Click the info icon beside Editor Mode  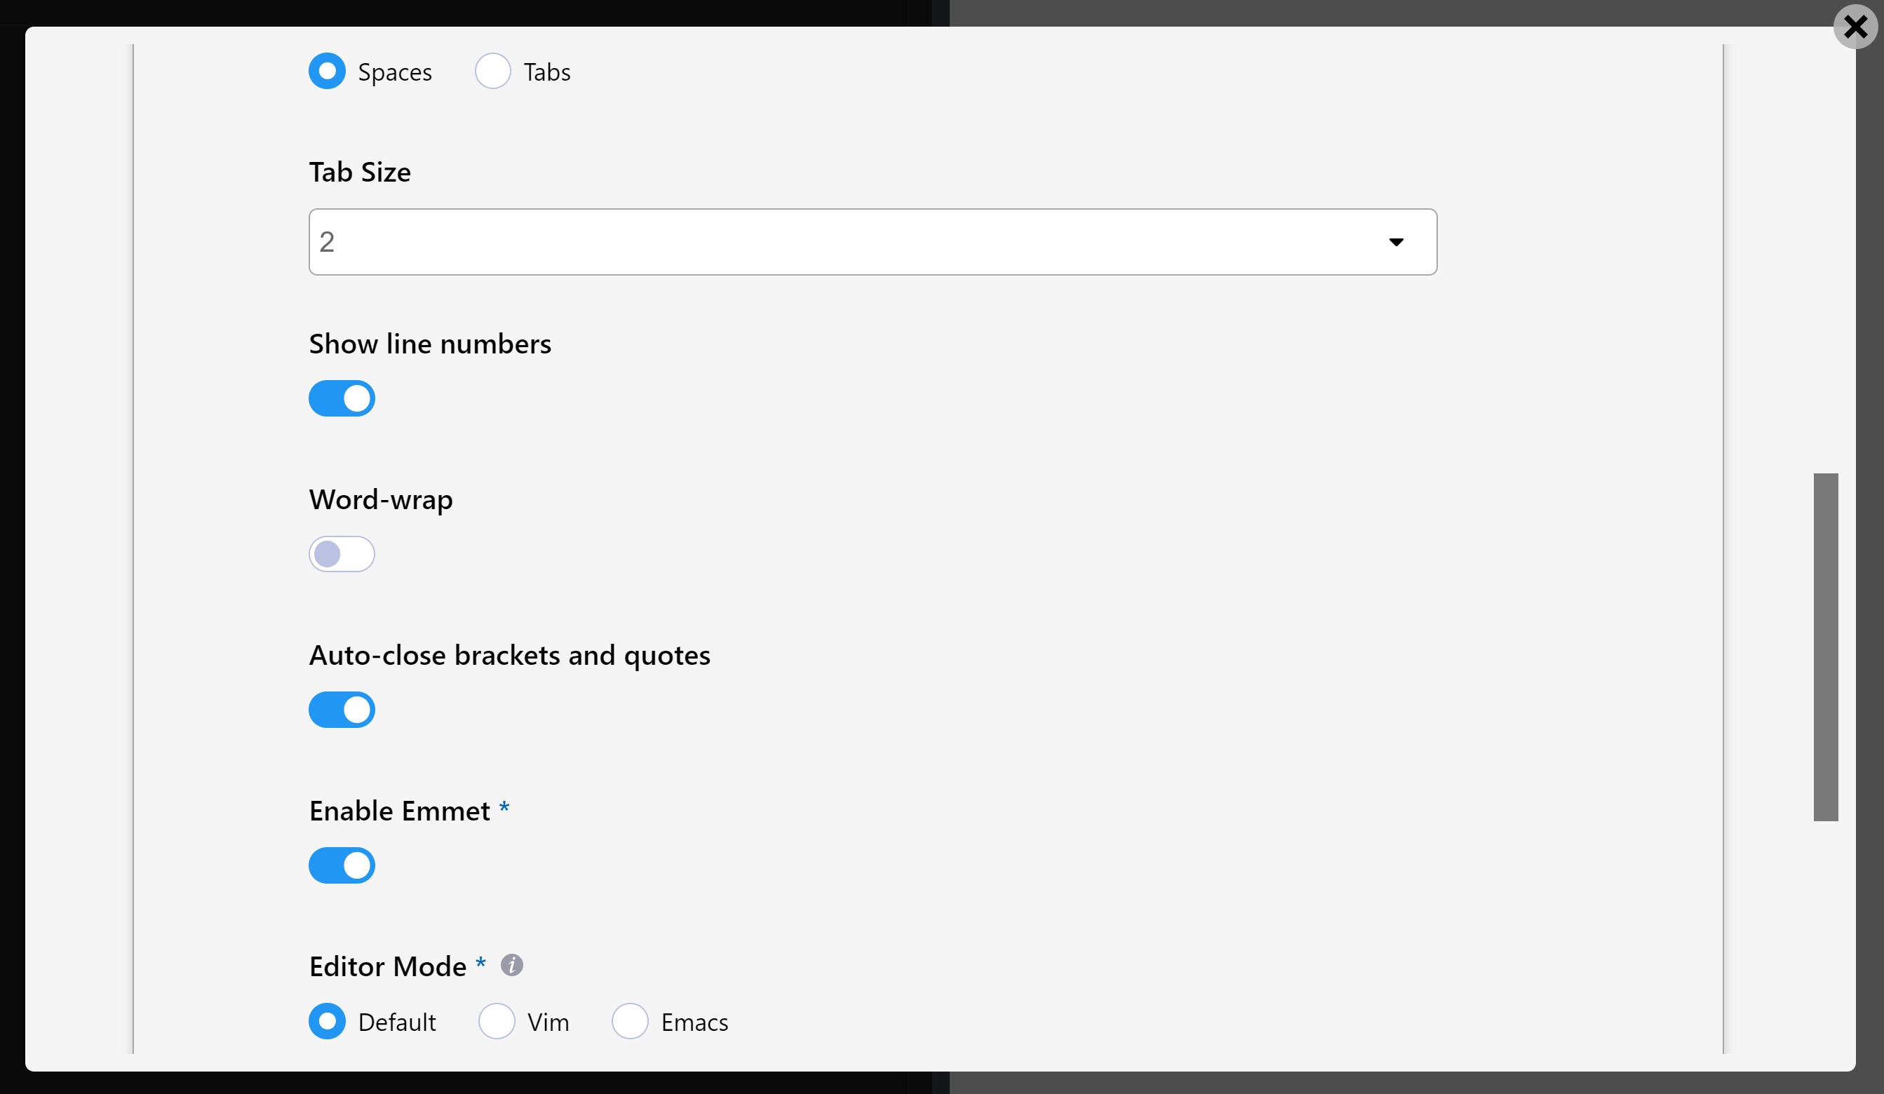tap(512, 965)
